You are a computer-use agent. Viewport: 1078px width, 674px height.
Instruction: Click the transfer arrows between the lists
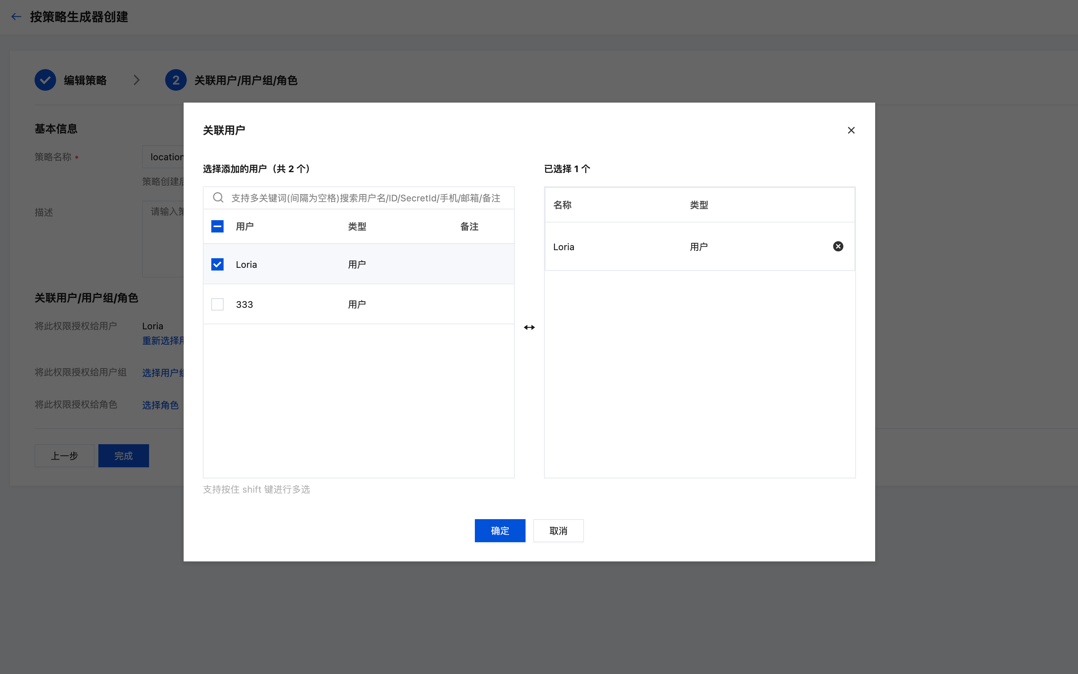(x=529, y=328)
